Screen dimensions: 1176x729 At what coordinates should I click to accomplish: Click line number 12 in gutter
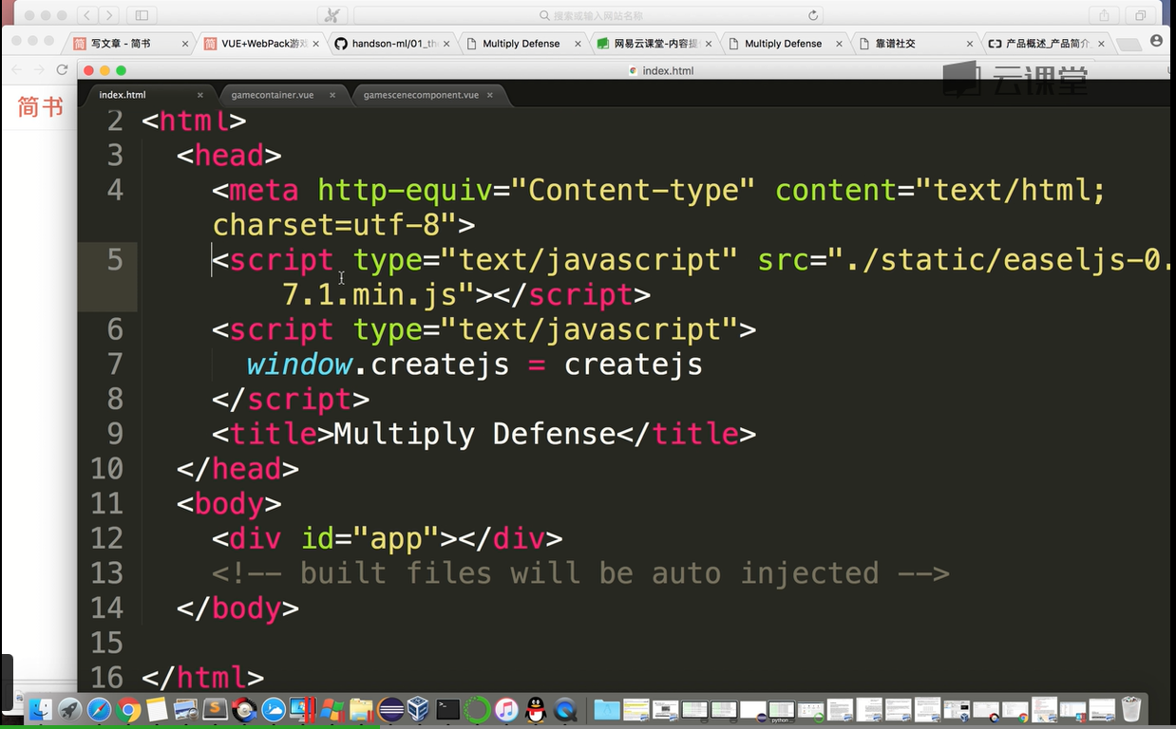pos(107,538)
